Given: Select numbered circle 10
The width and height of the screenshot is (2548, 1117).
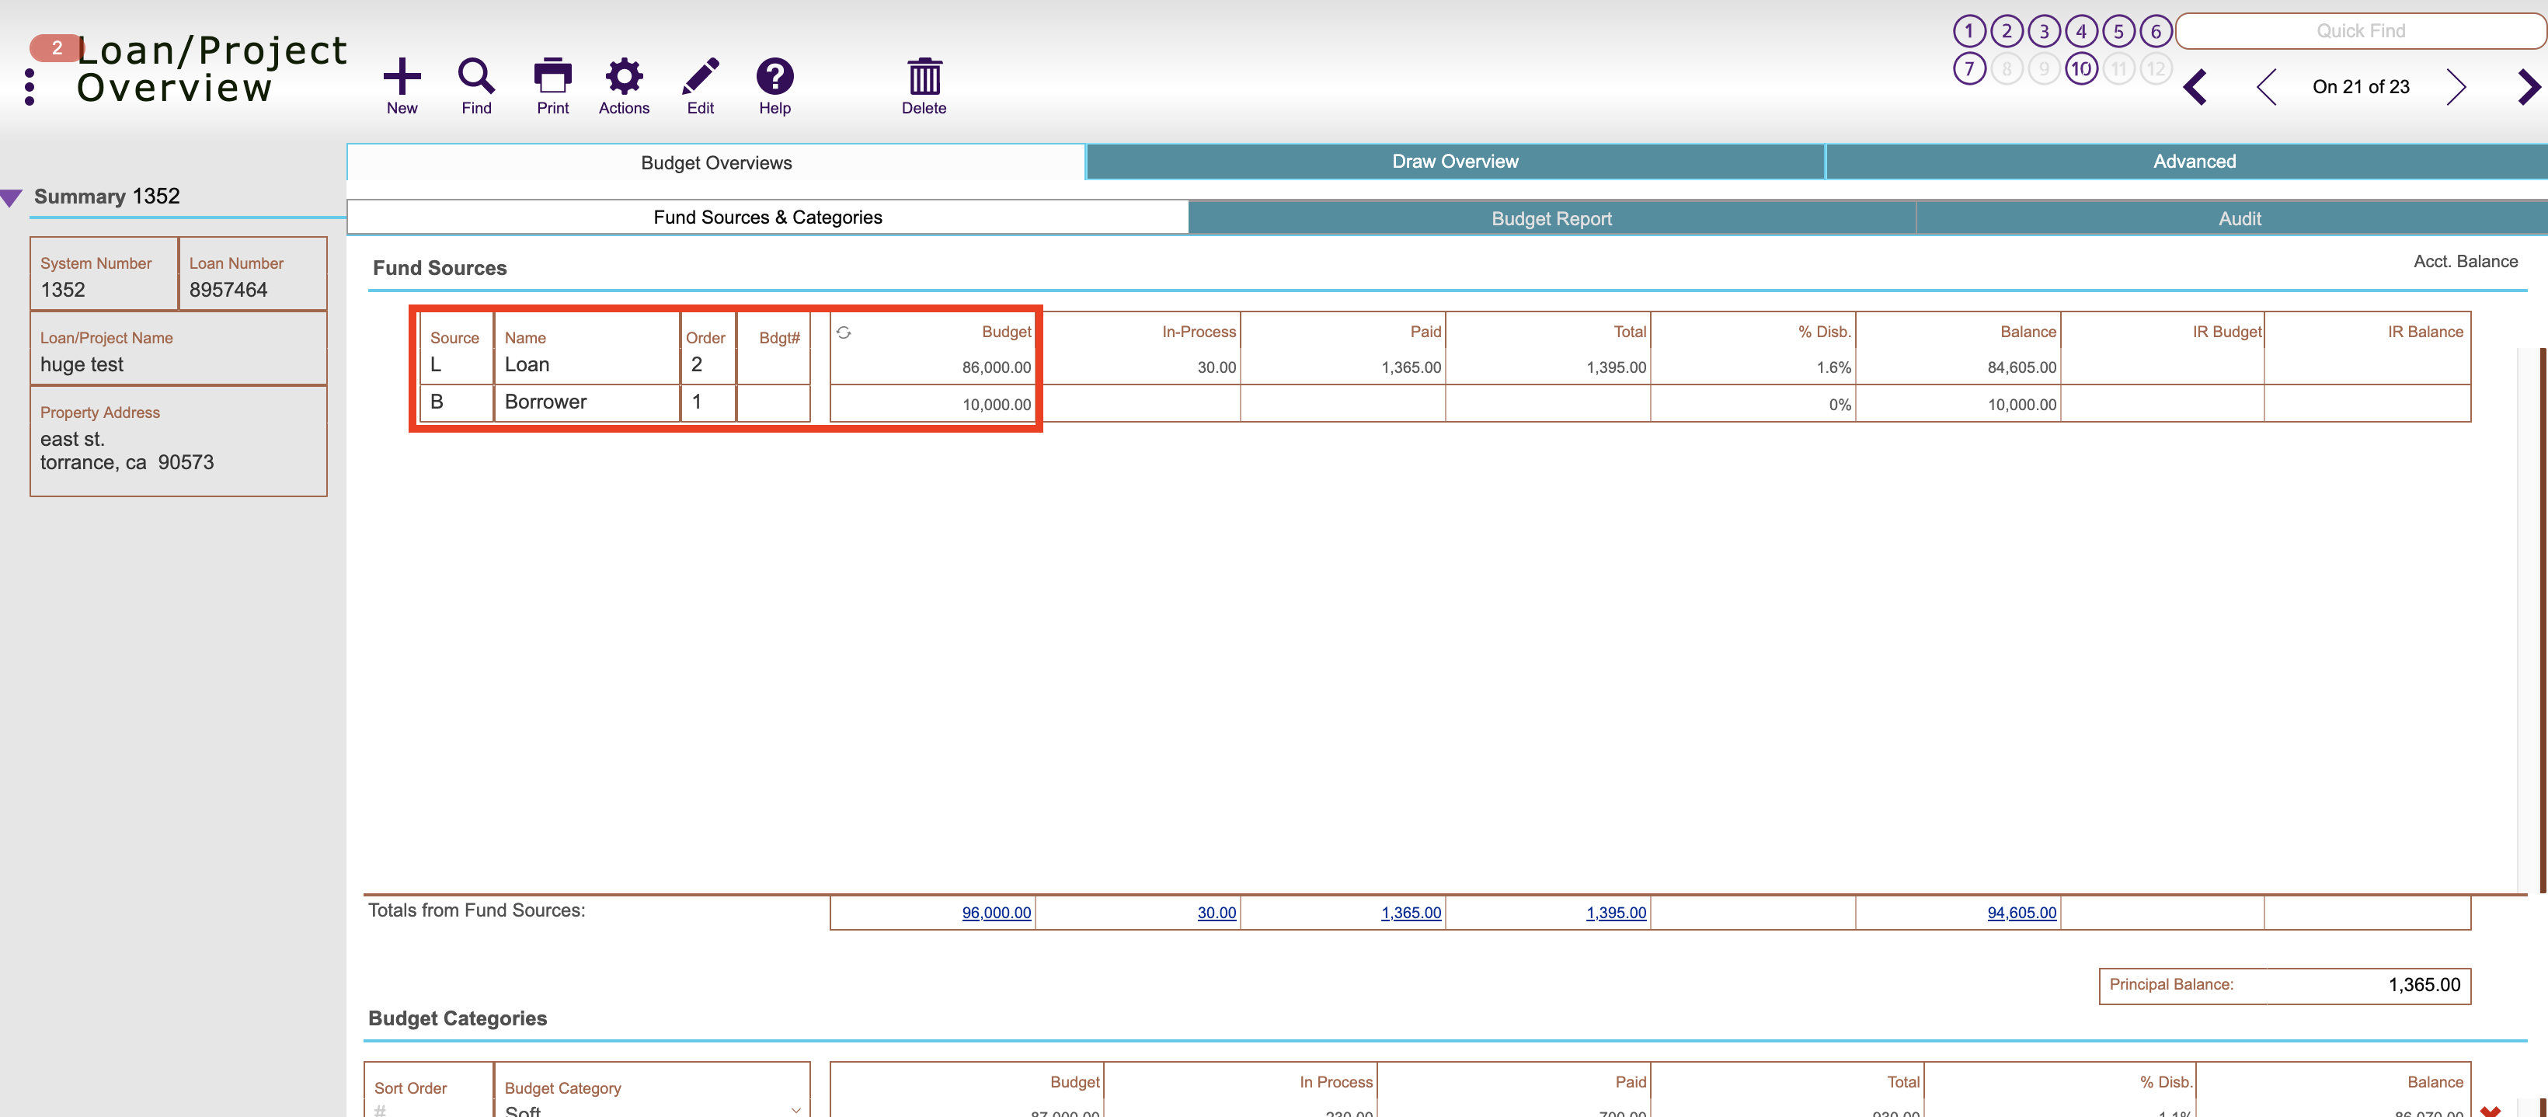Looking at the screenshot, I should click(x=2081, y=69).
